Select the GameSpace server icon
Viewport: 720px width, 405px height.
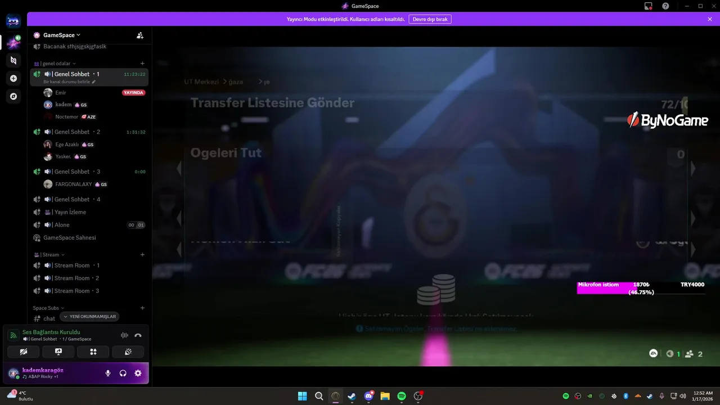click(13, 42)
